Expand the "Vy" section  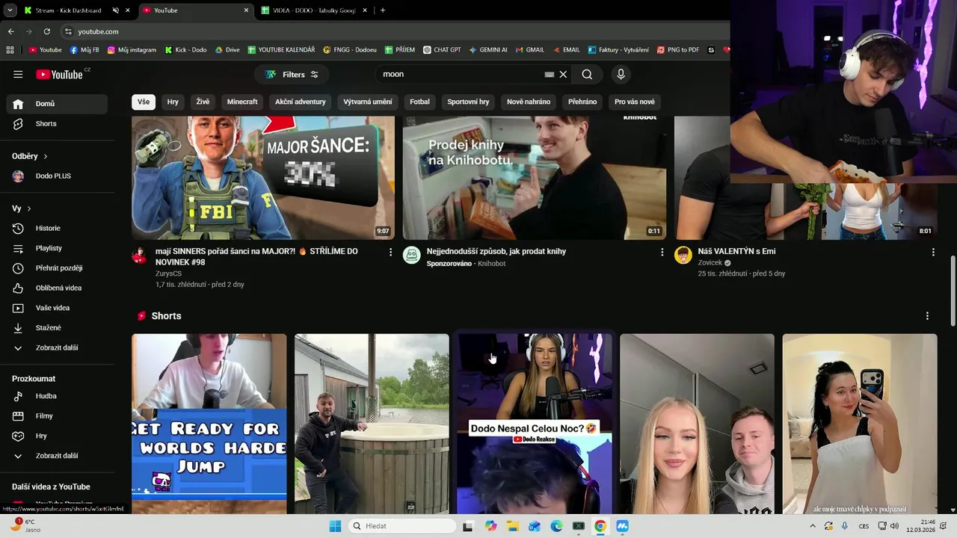point(22,208)
